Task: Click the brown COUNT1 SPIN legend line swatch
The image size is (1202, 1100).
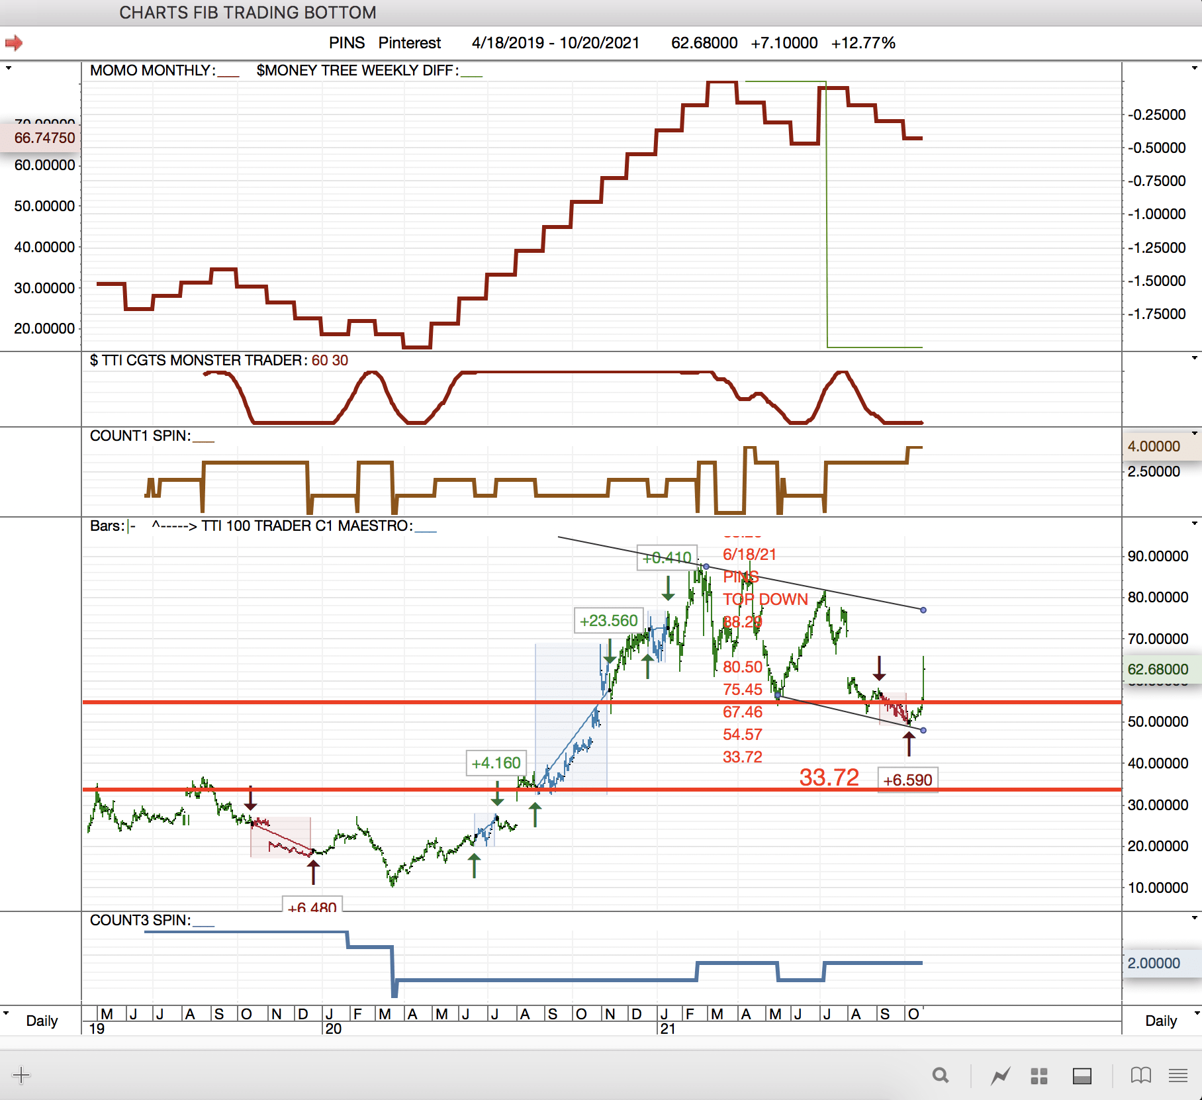Action: coord(203,441)
